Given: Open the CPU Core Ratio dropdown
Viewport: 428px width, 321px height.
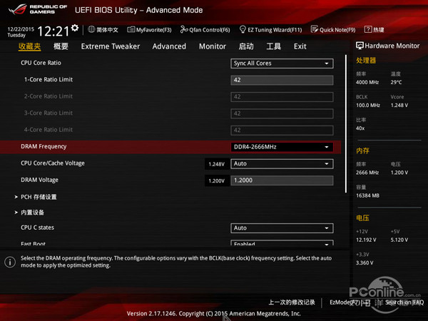Looking at the screenshot, I should [x=282, y=63].
